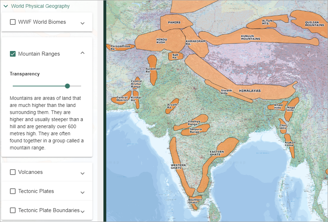Expand the WWF World Biomes chevron
328x222 pixels.
tap(83, 23)
